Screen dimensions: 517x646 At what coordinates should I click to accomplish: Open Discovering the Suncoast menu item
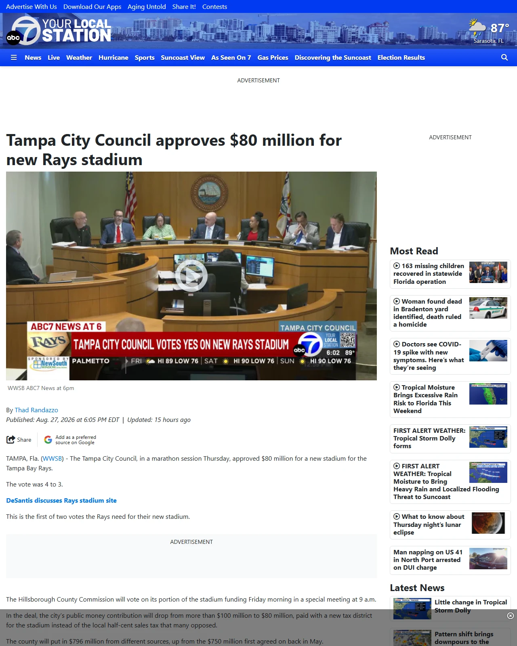pos(333,57)
